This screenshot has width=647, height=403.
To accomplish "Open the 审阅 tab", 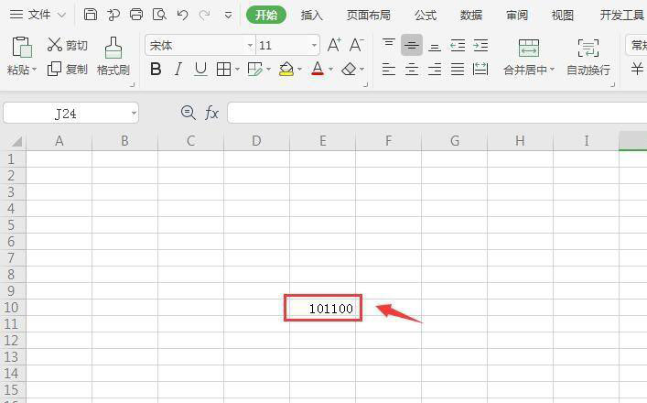I will [x=517, y=16].
